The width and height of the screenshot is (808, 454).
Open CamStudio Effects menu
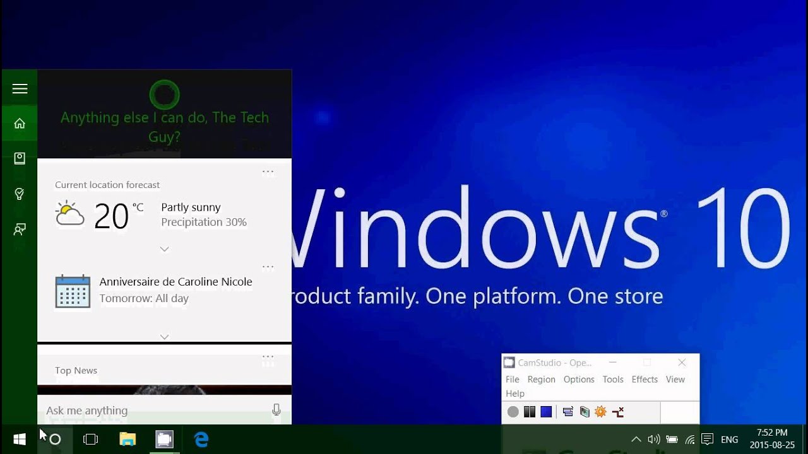(645, 379)
